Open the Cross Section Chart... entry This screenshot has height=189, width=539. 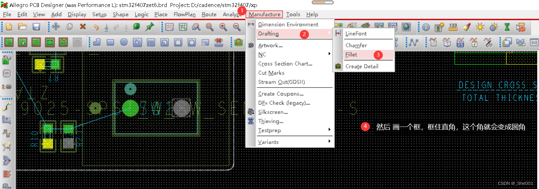tap(285, 64)
